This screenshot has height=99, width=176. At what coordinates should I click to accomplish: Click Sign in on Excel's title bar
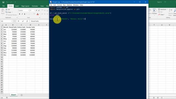coord(159,2)
